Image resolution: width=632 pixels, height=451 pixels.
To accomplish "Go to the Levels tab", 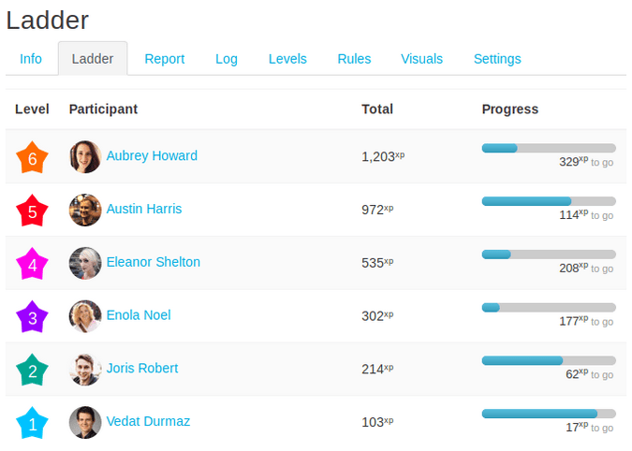I will click(x=287, y=59).
